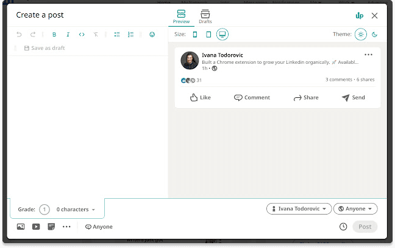Open the emoji picker
The height and width of the screenshot is (248, 395).
click(x=152, y=35)
